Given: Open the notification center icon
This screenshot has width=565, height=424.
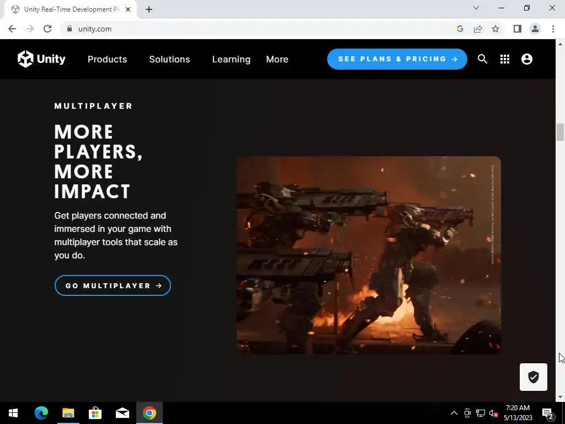Looking at the screenshot, I should point(547,413).
